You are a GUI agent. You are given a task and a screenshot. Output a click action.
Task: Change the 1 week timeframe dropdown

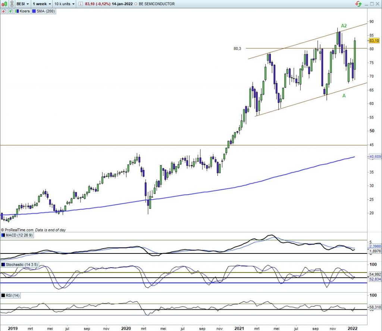(x=41, y=4)
